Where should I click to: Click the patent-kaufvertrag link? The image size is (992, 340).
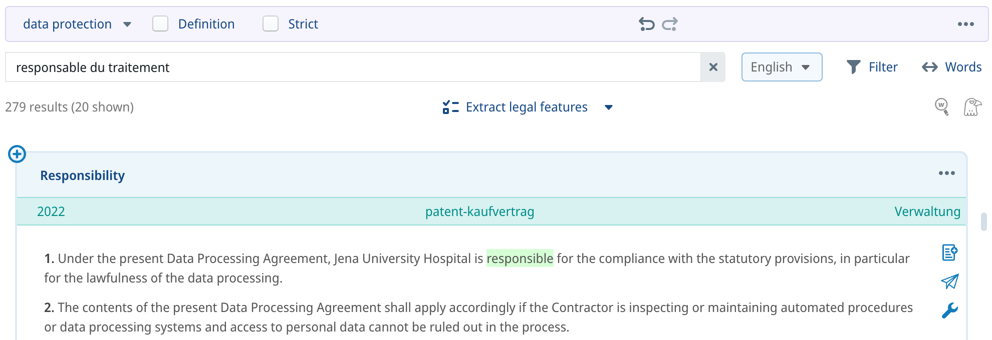pos(479,211)
